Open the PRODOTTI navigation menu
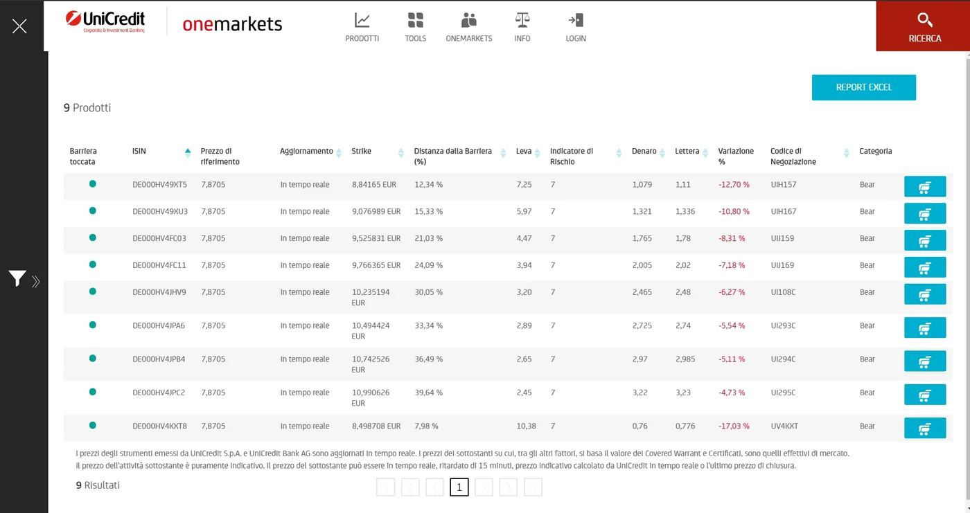Viewport: 970px width, 513px height. click(362, 28)
